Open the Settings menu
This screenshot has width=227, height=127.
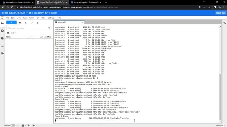[51, 18]
